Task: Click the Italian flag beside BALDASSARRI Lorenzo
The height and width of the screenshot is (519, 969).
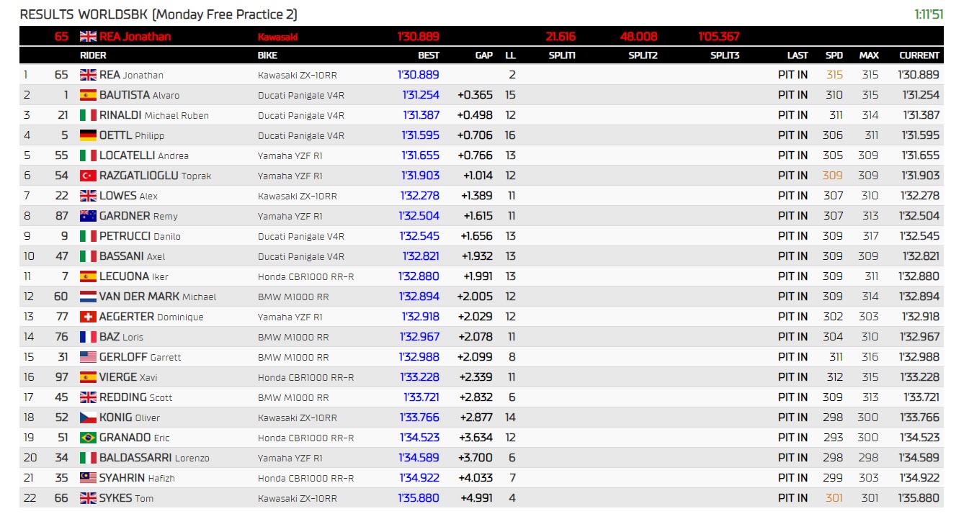Action: click(88, 457)
